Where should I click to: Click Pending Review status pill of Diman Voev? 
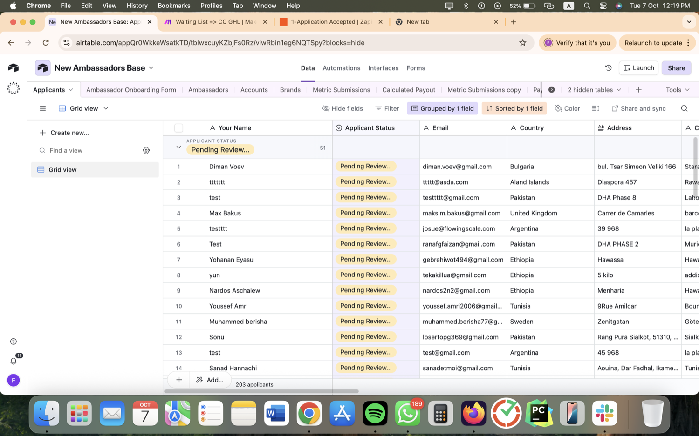coord(366,166)
